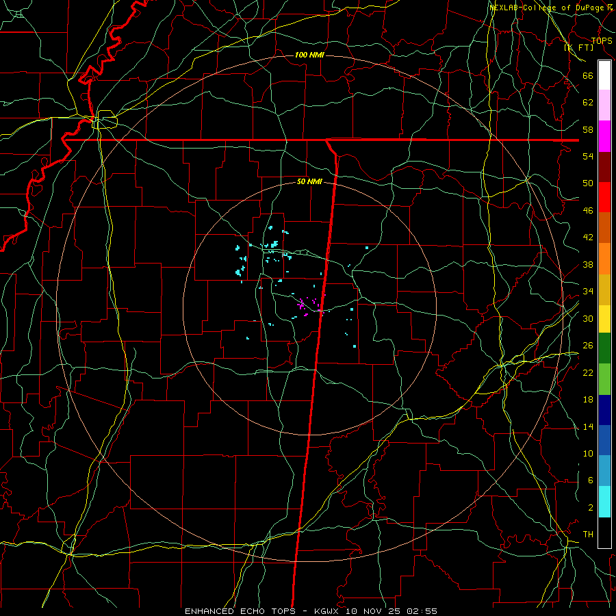Select the light green legend swatch

click(604, 379)
